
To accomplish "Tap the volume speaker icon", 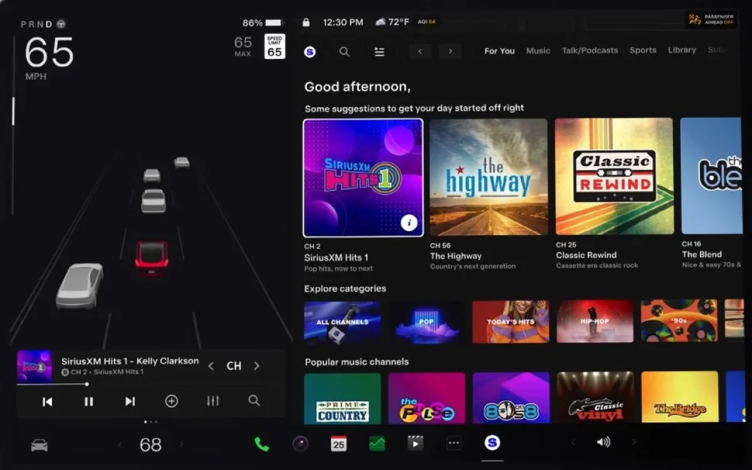I will [x=603, y=442].
